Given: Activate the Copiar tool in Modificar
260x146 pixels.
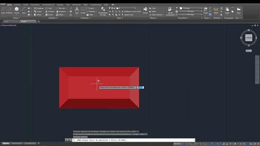Looking at the screenshot, I should [x=38, y=11].
